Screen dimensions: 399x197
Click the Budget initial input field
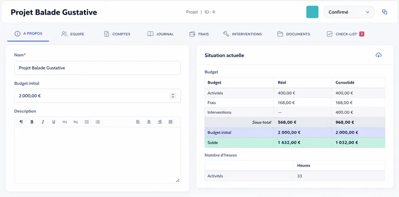tap(98, 96)
